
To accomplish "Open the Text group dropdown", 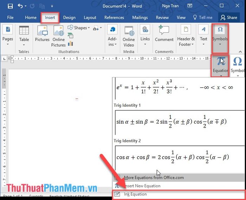I will click(x=203, y=35).
